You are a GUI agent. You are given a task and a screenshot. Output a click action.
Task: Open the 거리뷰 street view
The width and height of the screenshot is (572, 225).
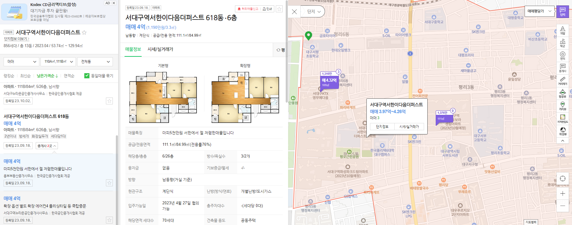(562, 106)
